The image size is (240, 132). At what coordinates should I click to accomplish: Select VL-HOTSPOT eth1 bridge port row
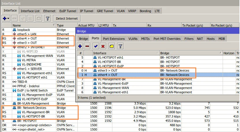pos(158,57)
